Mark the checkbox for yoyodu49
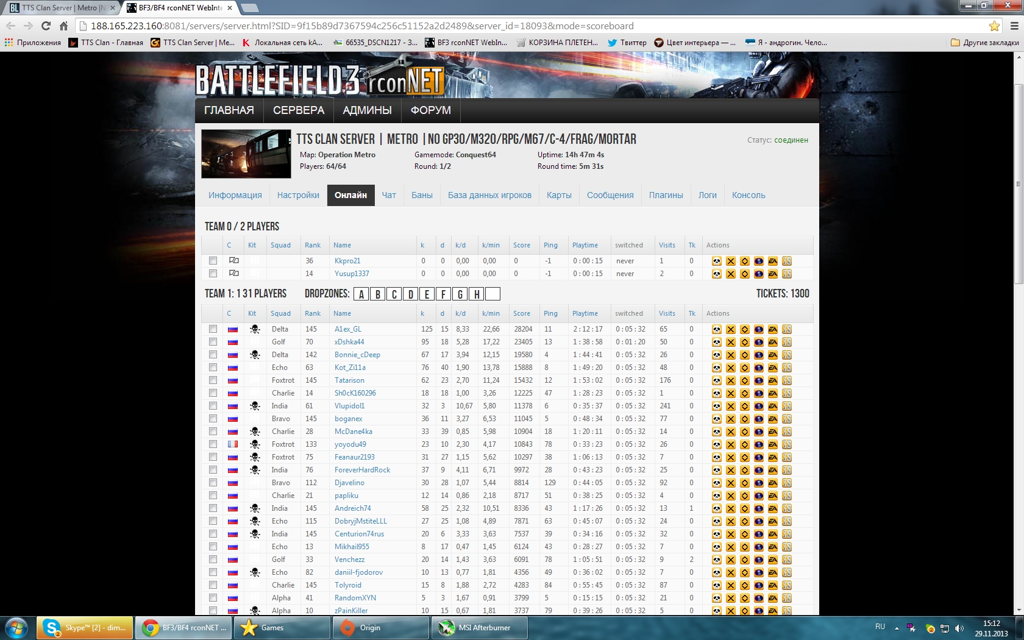 click(213, 444)
